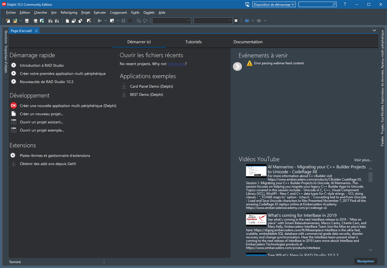Screen dimensions: 387x268
Task: Click the blue Back navigation arrow
Action: [247, 21]
